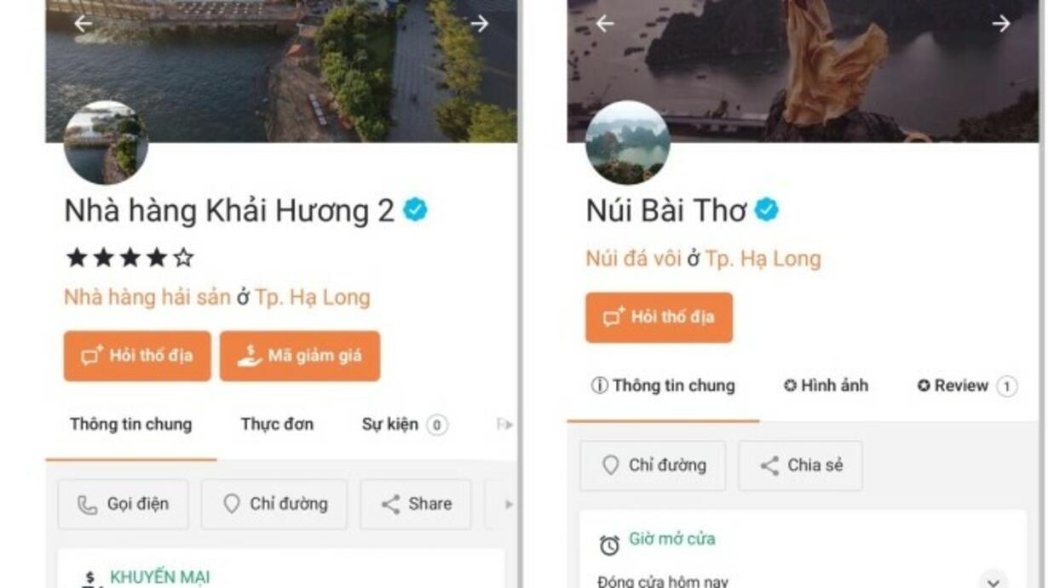Open the Sự kiện tab
Screen dimensions: 1048x588
click(x=405, y=424)
